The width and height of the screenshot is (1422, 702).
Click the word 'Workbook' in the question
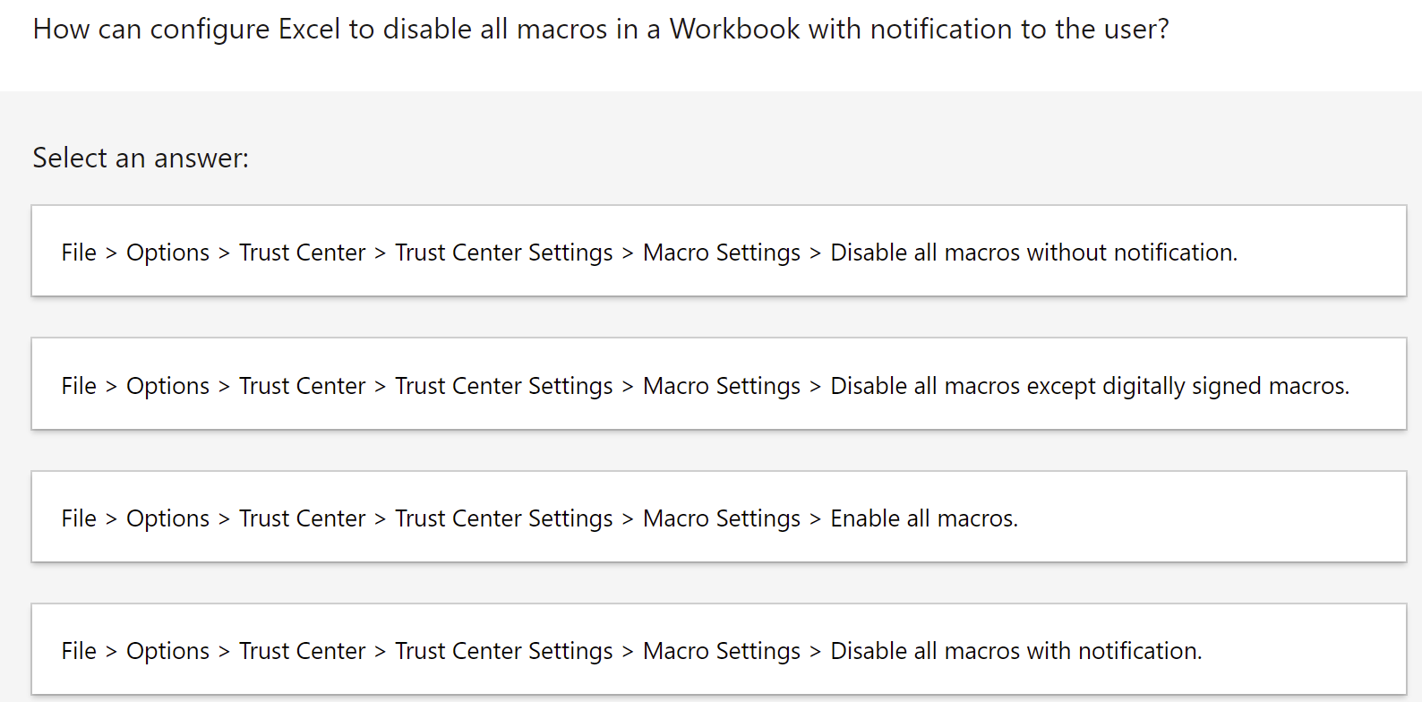pos(734,30)
